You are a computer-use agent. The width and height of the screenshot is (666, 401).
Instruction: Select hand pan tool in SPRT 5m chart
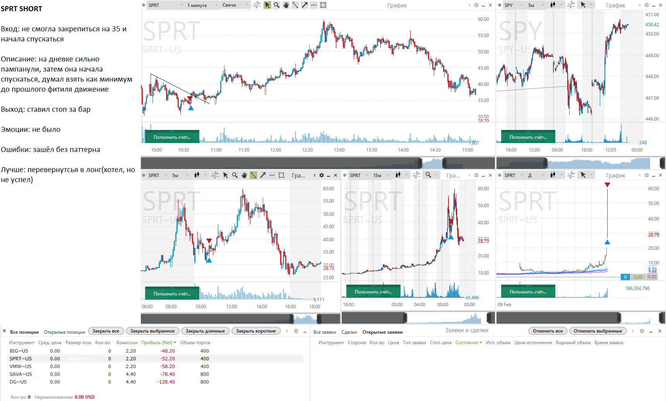coord(244,175)
